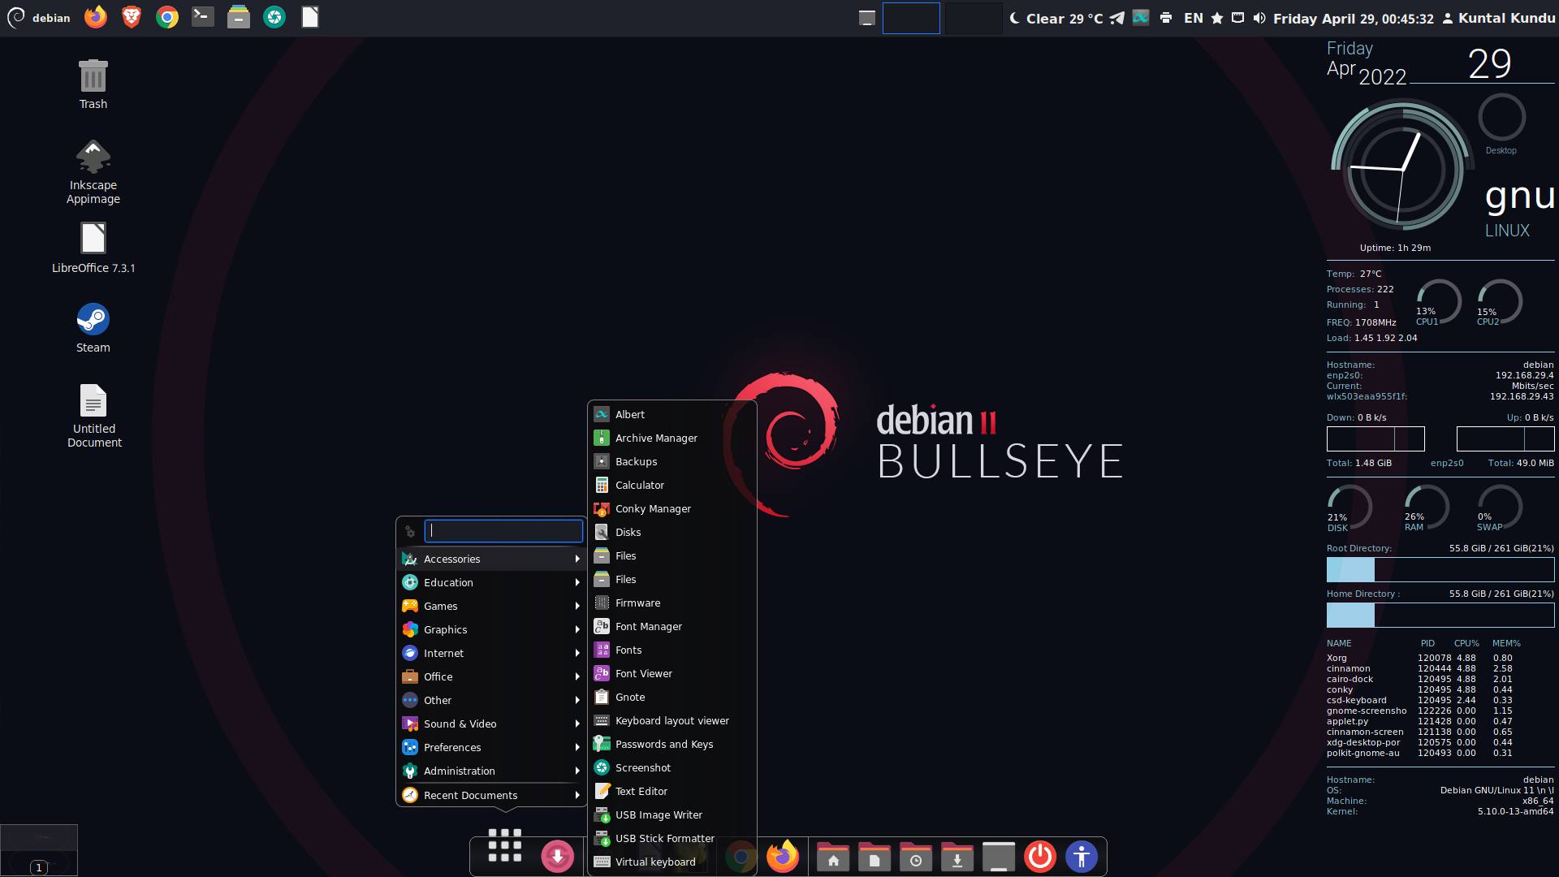
Task: Open the calendar from the panel clock
Action: pyautogui.click(x=1354, y=18)
